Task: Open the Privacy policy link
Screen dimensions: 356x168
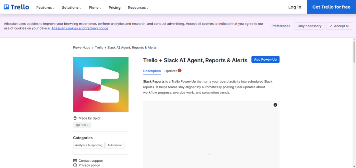Action: [x=89, y=165]
